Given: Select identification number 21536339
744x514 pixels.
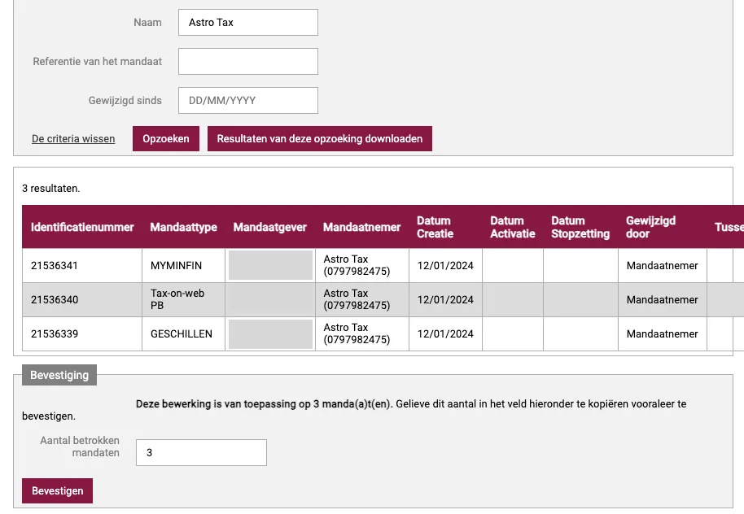Looking at the screenshot, I should (54, 333).
